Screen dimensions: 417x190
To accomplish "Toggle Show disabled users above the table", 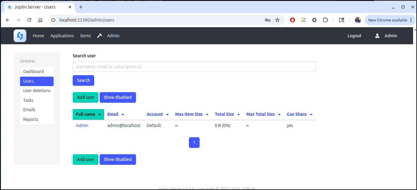I will pyautogui.click(x=117, y=97).
